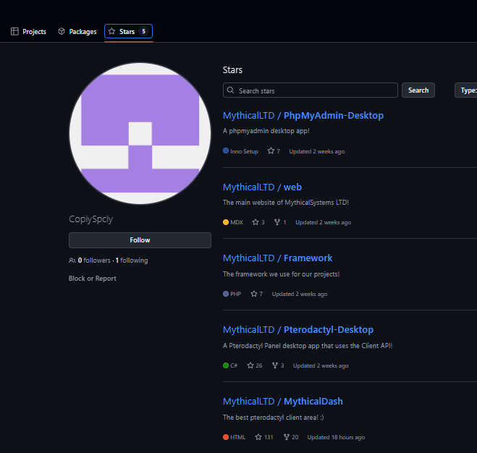Click the star icon in the Stars tab
477x453 pixels.
click(x=112, y=31)
